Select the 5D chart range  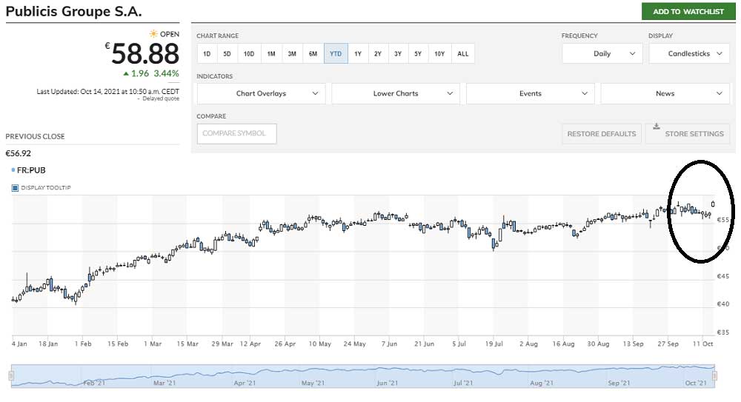pyautogui.click(x=227, y=54)
